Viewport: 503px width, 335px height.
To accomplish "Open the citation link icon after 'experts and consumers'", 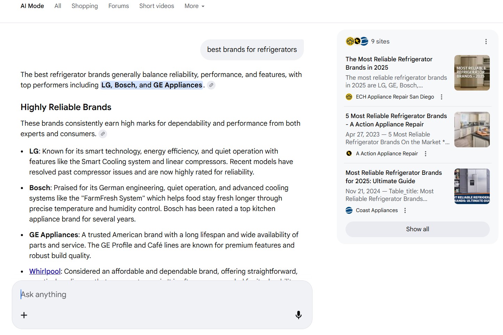I will tap(103, 134).
